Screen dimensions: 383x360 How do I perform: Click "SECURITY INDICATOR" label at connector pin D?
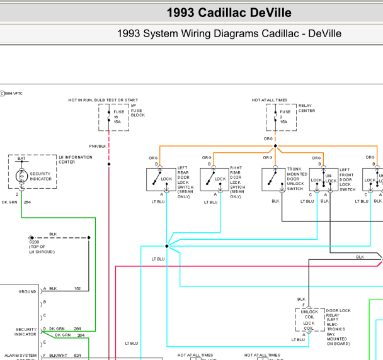click(26, 332)
